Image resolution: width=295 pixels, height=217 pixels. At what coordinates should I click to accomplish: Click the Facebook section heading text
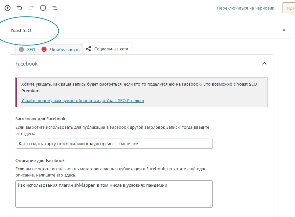27,64
